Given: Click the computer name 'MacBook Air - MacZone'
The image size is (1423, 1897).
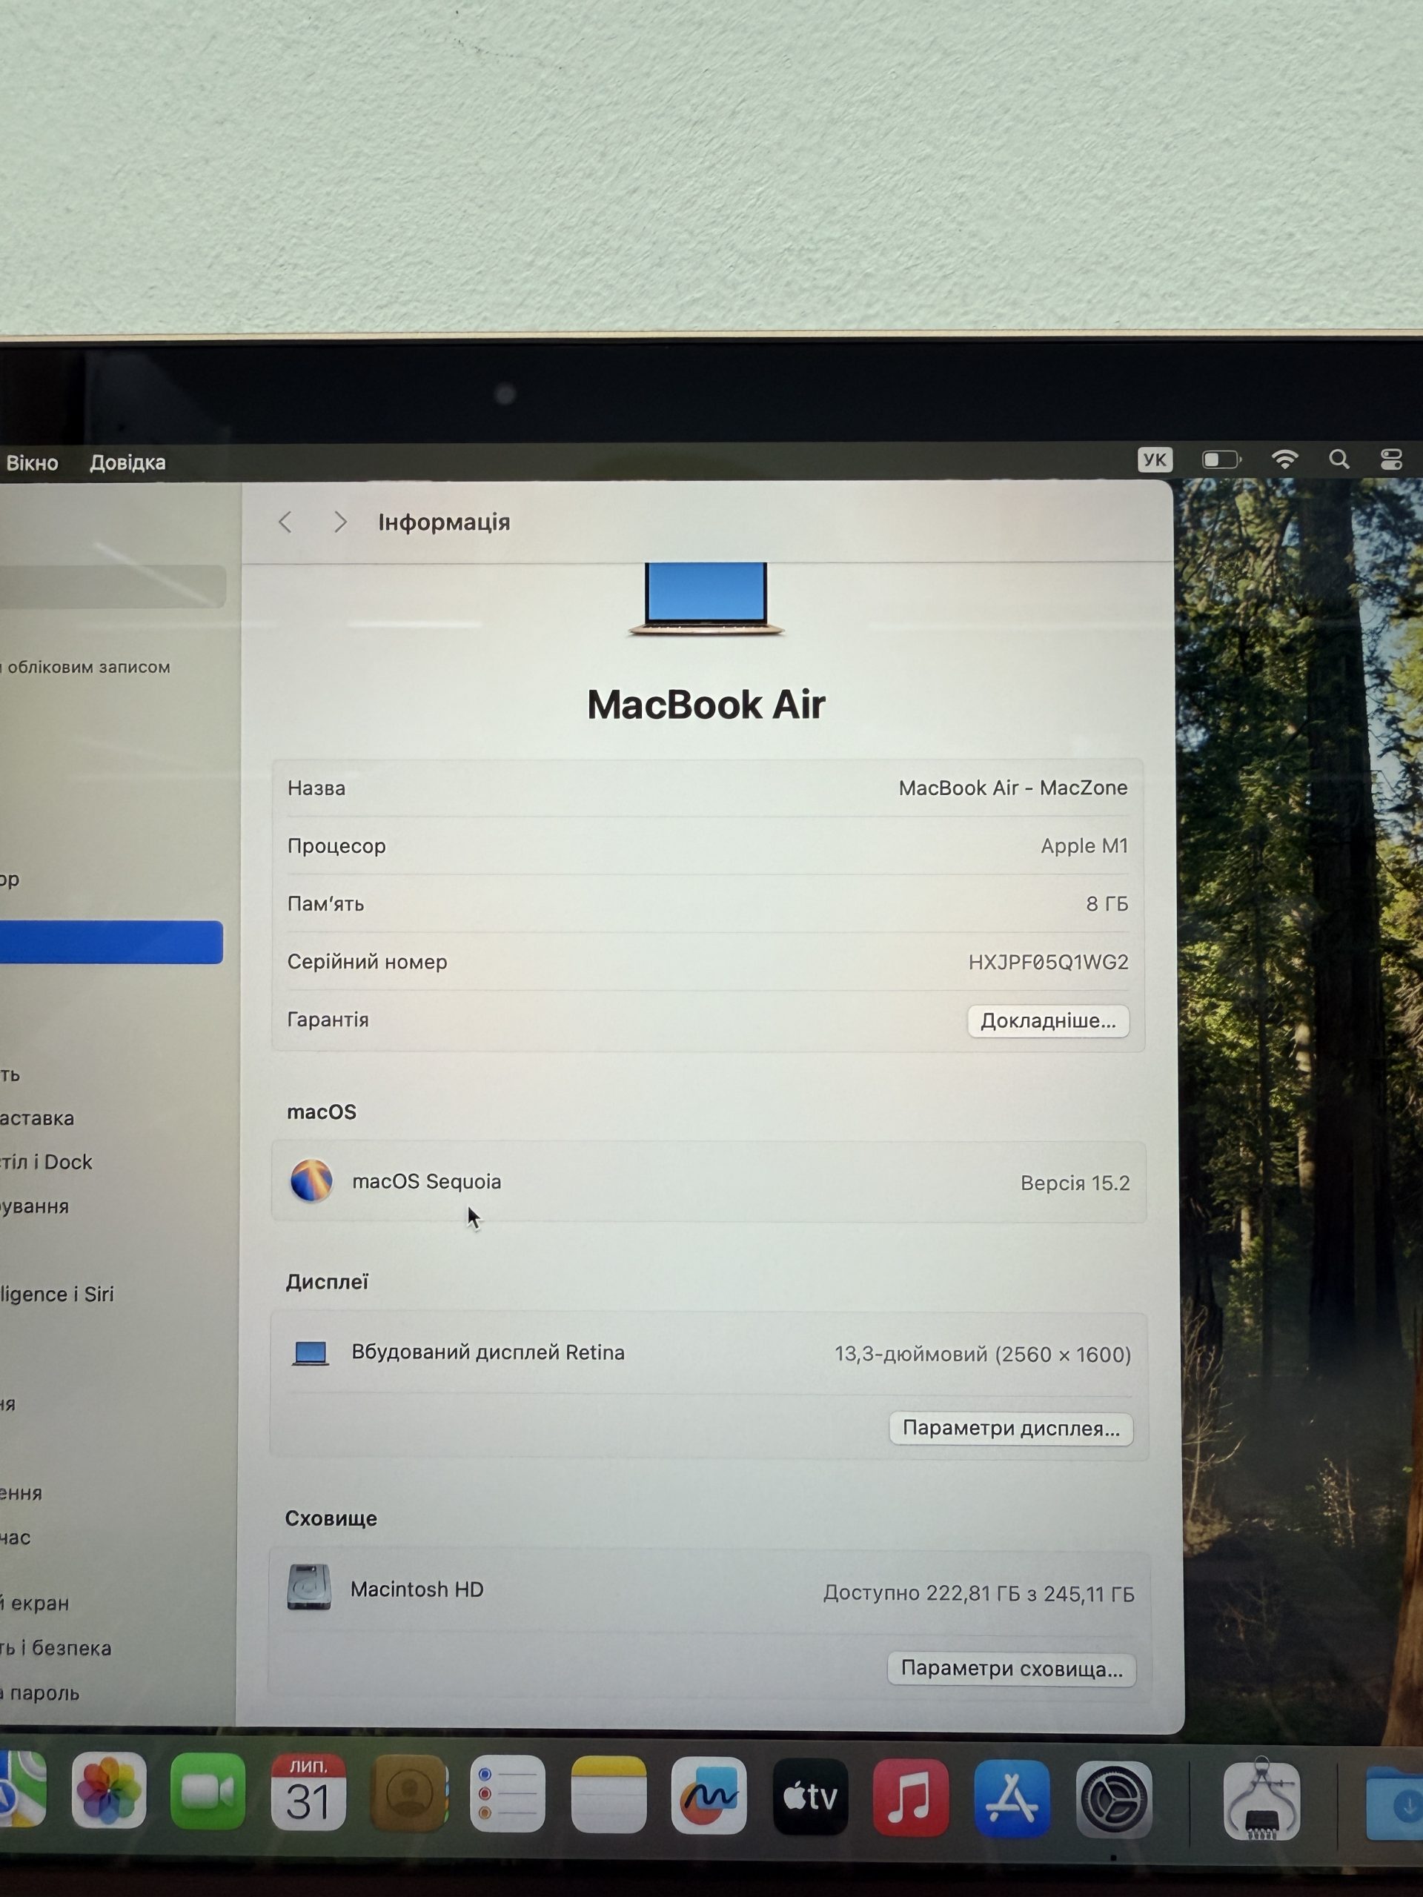Looking at the screenshot, I should point(1013,788).
